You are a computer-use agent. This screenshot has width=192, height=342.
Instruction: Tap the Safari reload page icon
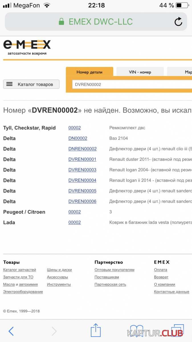(178, 22)
